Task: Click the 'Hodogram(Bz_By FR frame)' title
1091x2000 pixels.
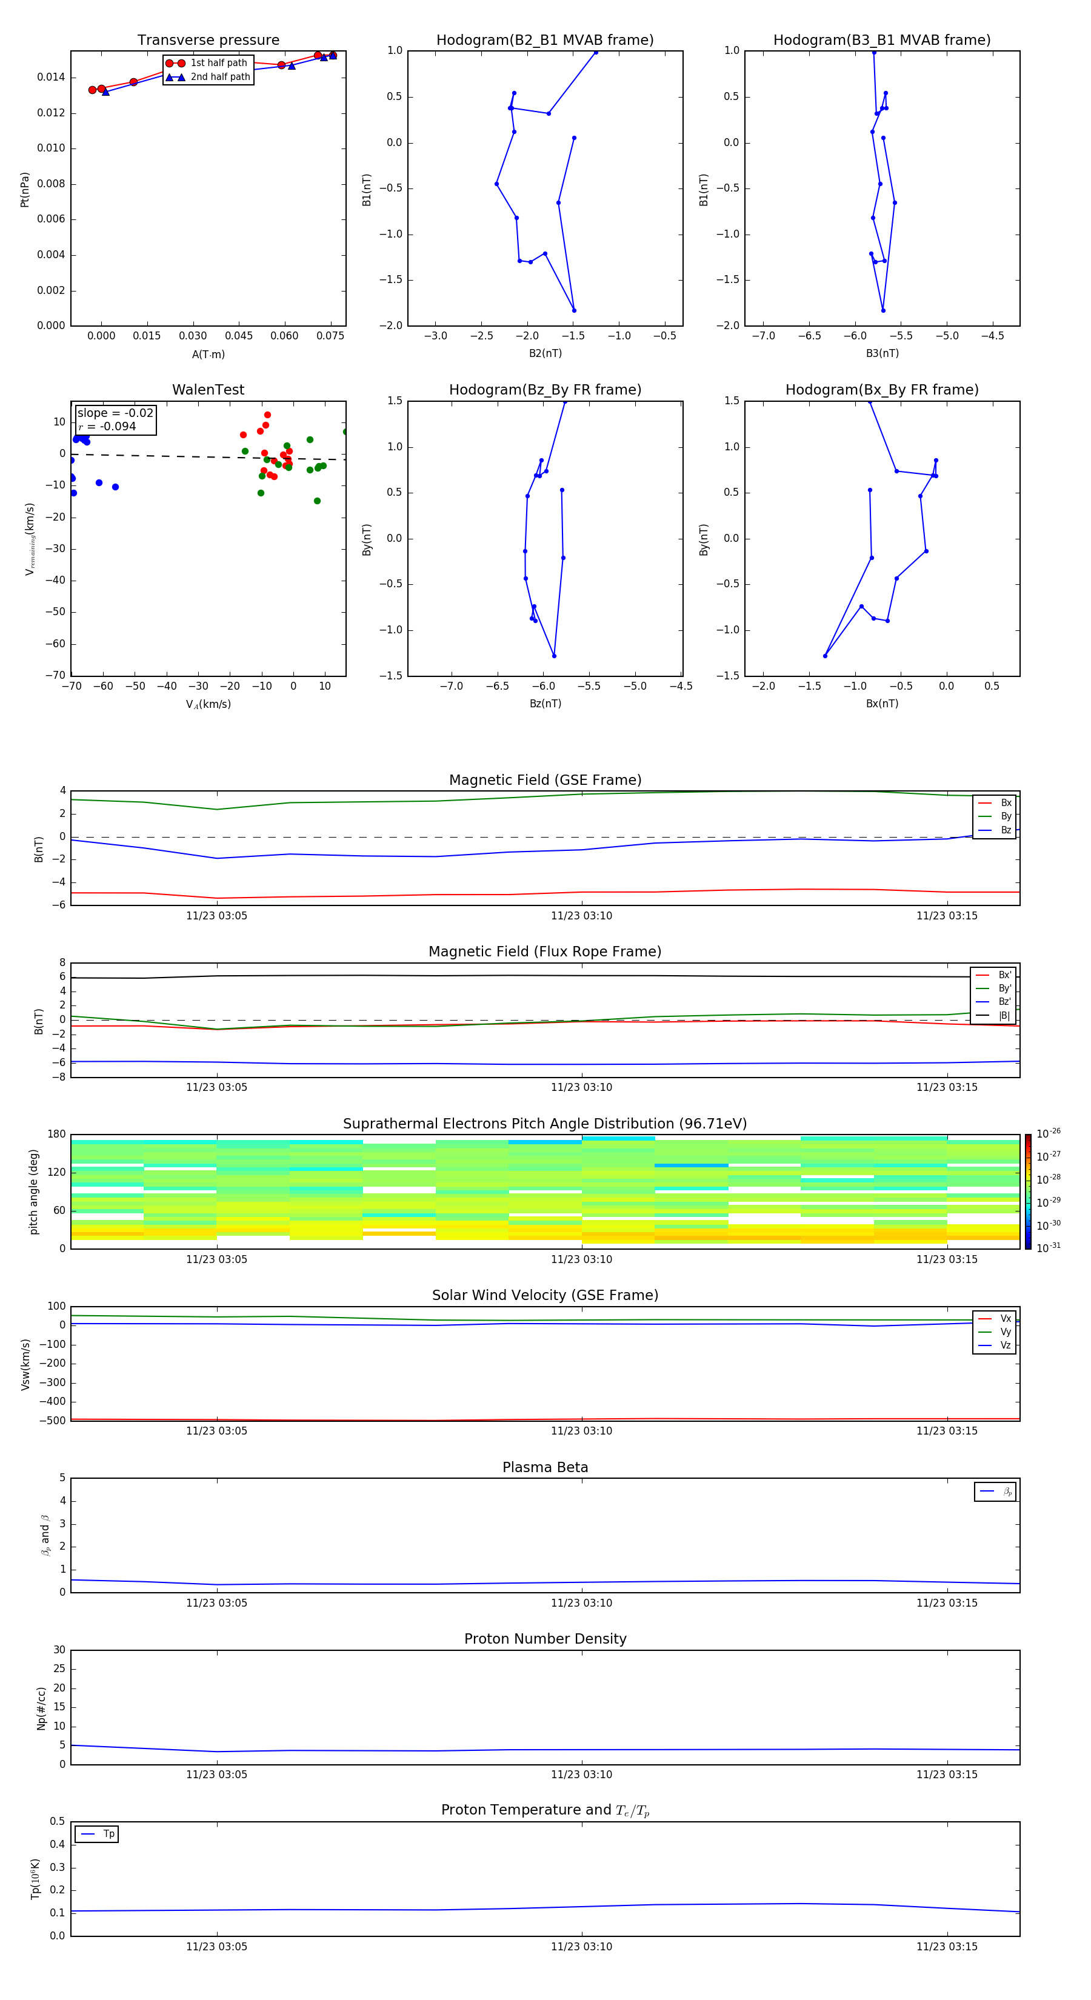Action: pyautogui.click(x=545, y=390)
